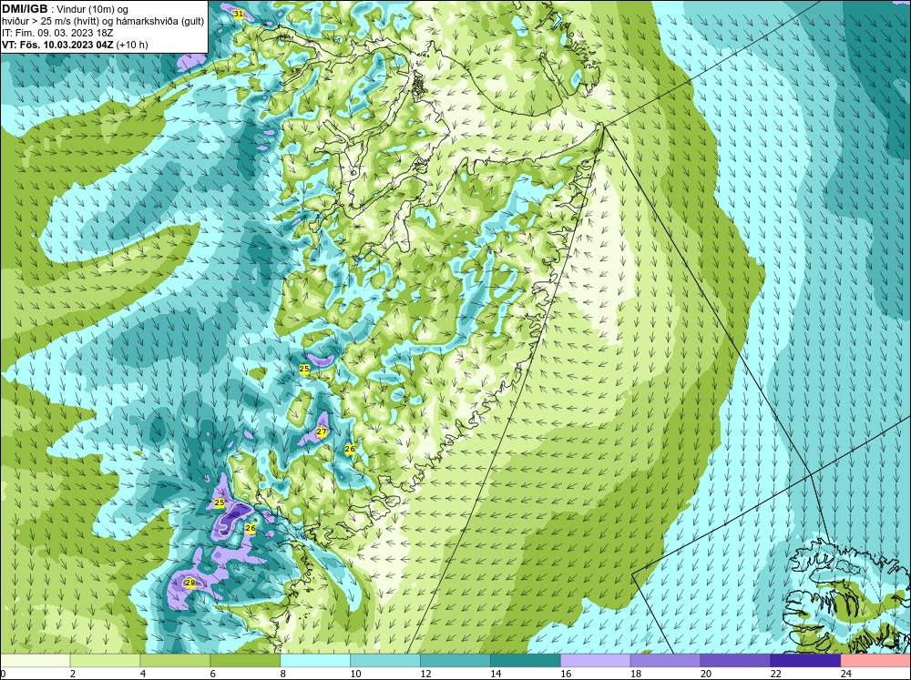Click the 'IT: Fim. 09. 03. 2023 18Z' line
This screenshot has height=680, width=911.
tap(57, 33)
